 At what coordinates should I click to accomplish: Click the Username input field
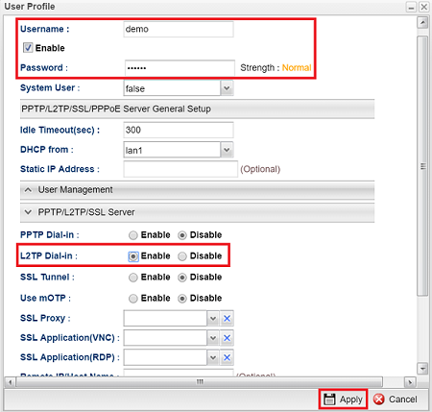click(179, 29)
